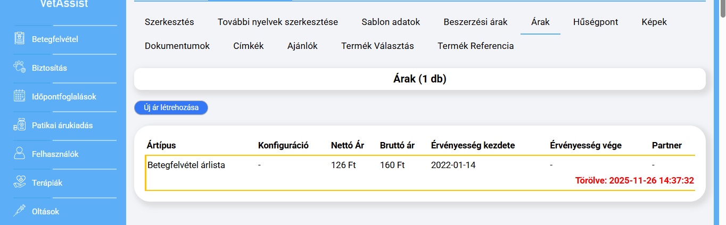Open the Sablon adatok tab
Image resolution: width=726 pixels, height=225 pixels.
point(391,22)
